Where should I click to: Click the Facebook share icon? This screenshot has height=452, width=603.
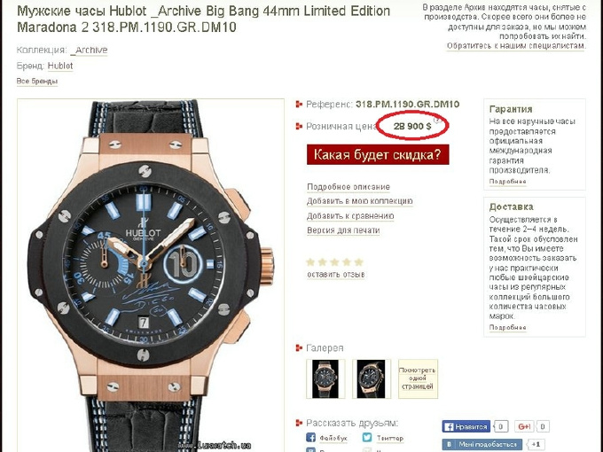tap(310, 438)
